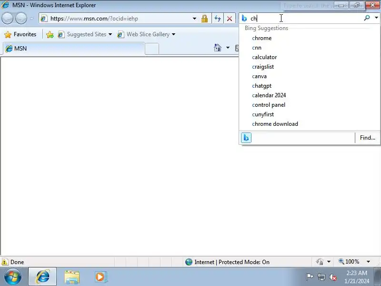Open the recent pages dropdown arrow
Viewport: 381px width, 286px height.
pyautogui.click(x=32, y=18)
